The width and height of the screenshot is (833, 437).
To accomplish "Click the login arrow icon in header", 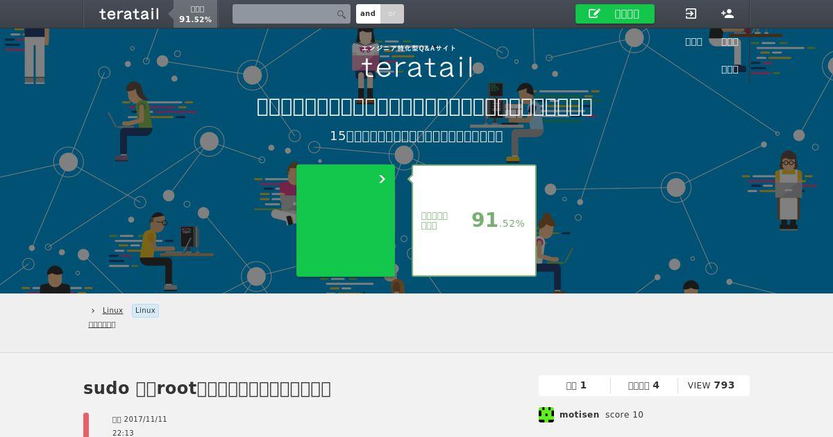I will click(691, 13).
